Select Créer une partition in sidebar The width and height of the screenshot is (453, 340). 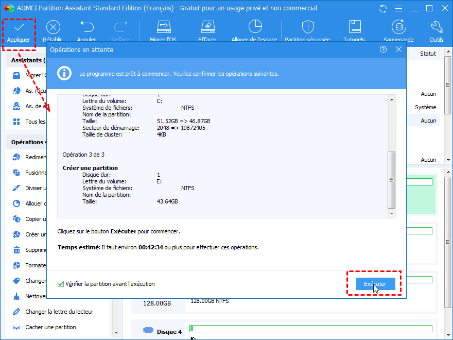pyautogui.click(x=29, y=234)
